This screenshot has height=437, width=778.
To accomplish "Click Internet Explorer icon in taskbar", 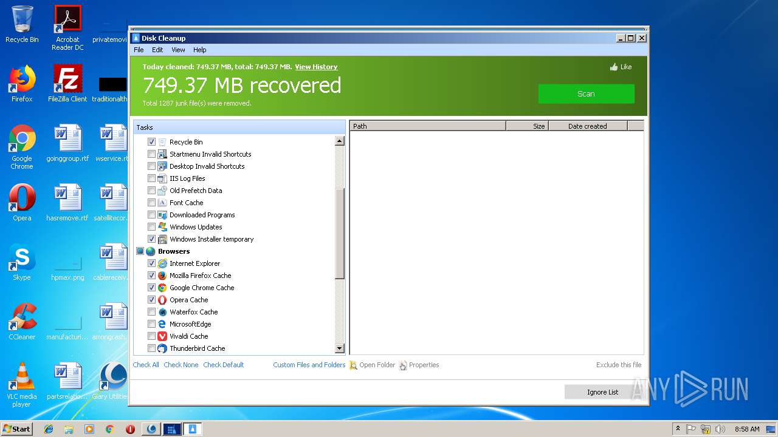I will point(49,429).
